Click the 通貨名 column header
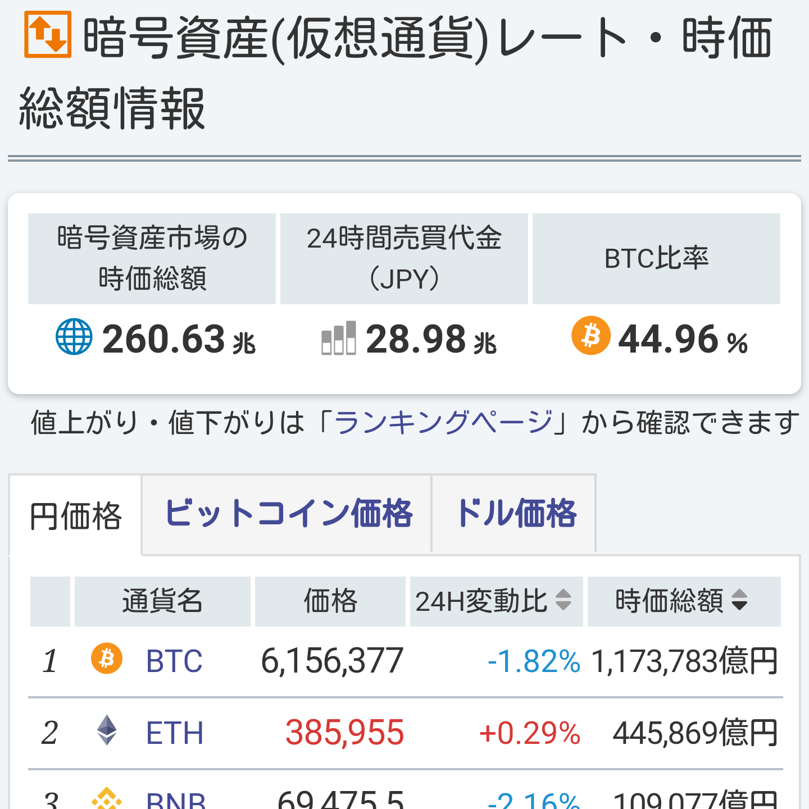This screenshot has width=809, height=809. tap(162, 601)
